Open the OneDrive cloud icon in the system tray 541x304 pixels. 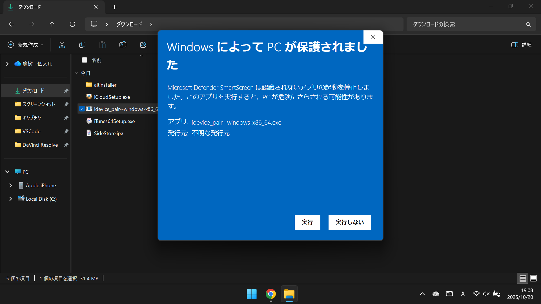tap(436, 294)
